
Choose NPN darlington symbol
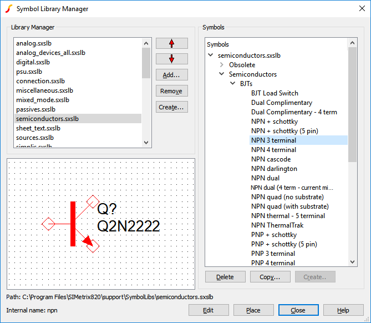pos(274,169)
